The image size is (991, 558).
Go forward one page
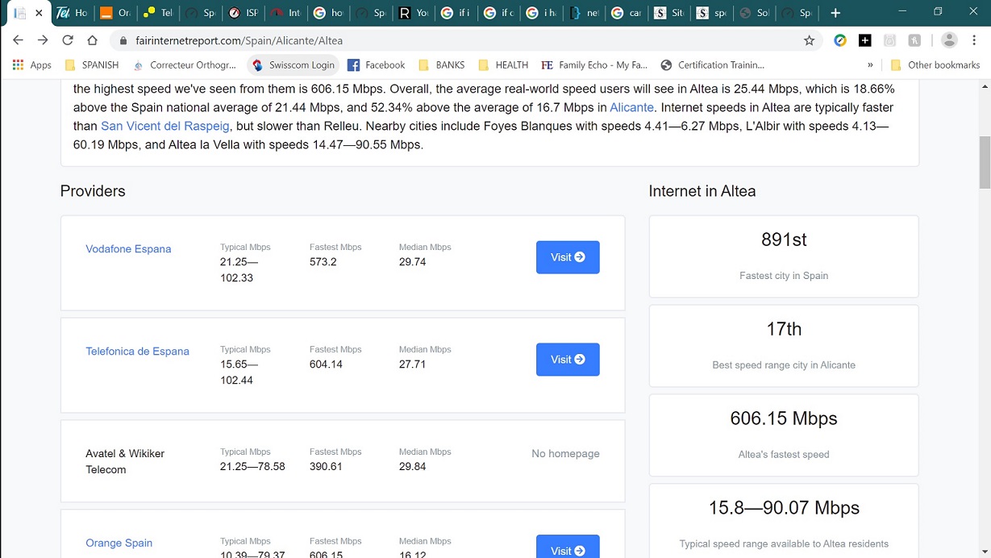43,40
